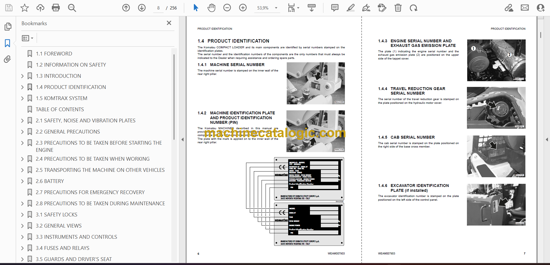Add a sticky note comment
Image resolution: width=550 pixels, height=265 pixels.
(335, 8)
